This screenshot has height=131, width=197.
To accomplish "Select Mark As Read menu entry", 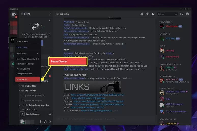I will click(27, 41).
